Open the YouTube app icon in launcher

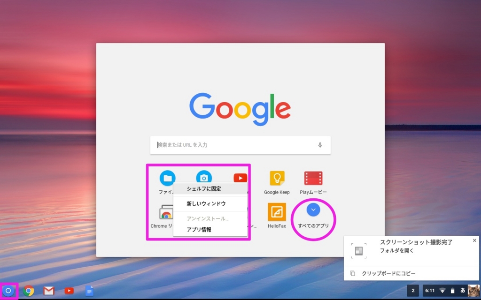240,178
